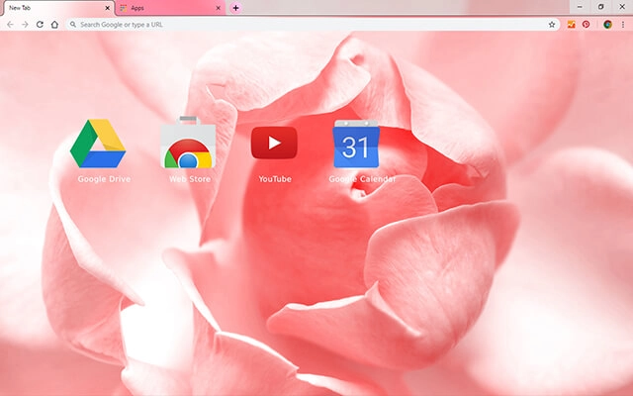Launch the YouTube app icon
This screenshot has height=396, width=633.
tap(274, 143)
